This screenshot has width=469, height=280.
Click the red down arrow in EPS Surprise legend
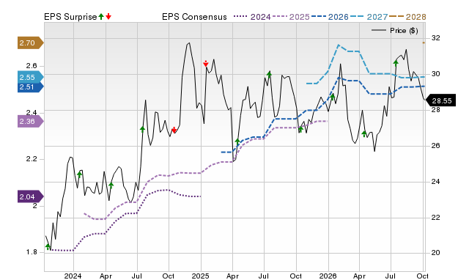pos(108,16)
